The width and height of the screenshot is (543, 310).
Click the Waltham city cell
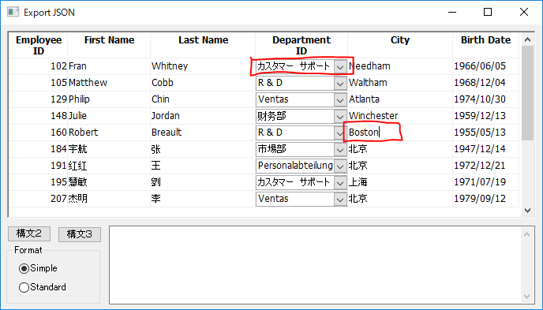[x=400, y=83]
